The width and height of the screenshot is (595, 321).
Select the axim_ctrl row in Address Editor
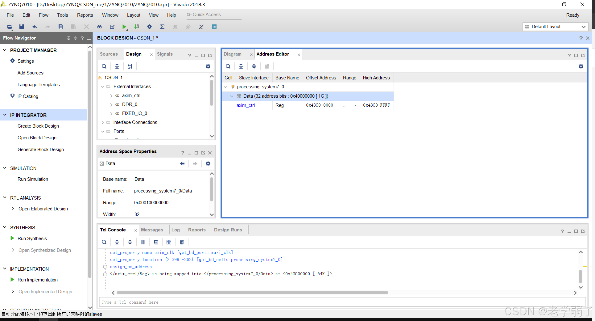click(308, 105)
